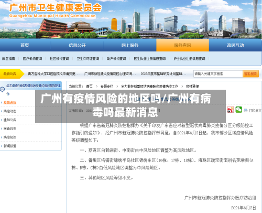Select 疫情通报 in the sidebar
The height and width of the screenshot is (213, 262).
coord(10,102)
